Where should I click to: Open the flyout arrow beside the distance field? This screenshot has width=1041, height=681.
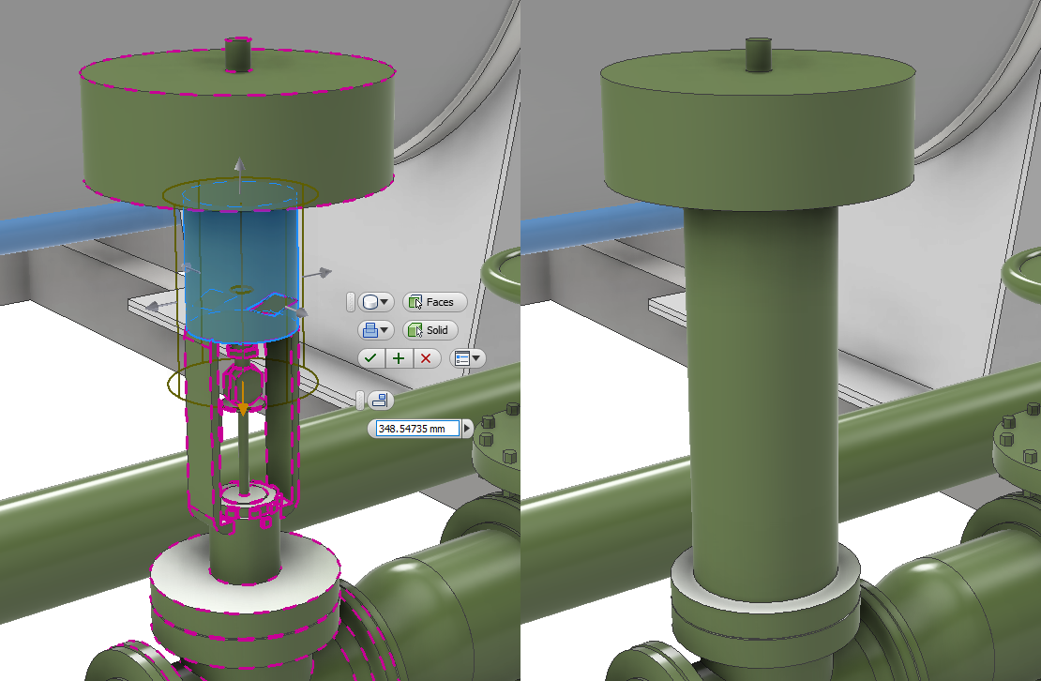tap(467, 429)
